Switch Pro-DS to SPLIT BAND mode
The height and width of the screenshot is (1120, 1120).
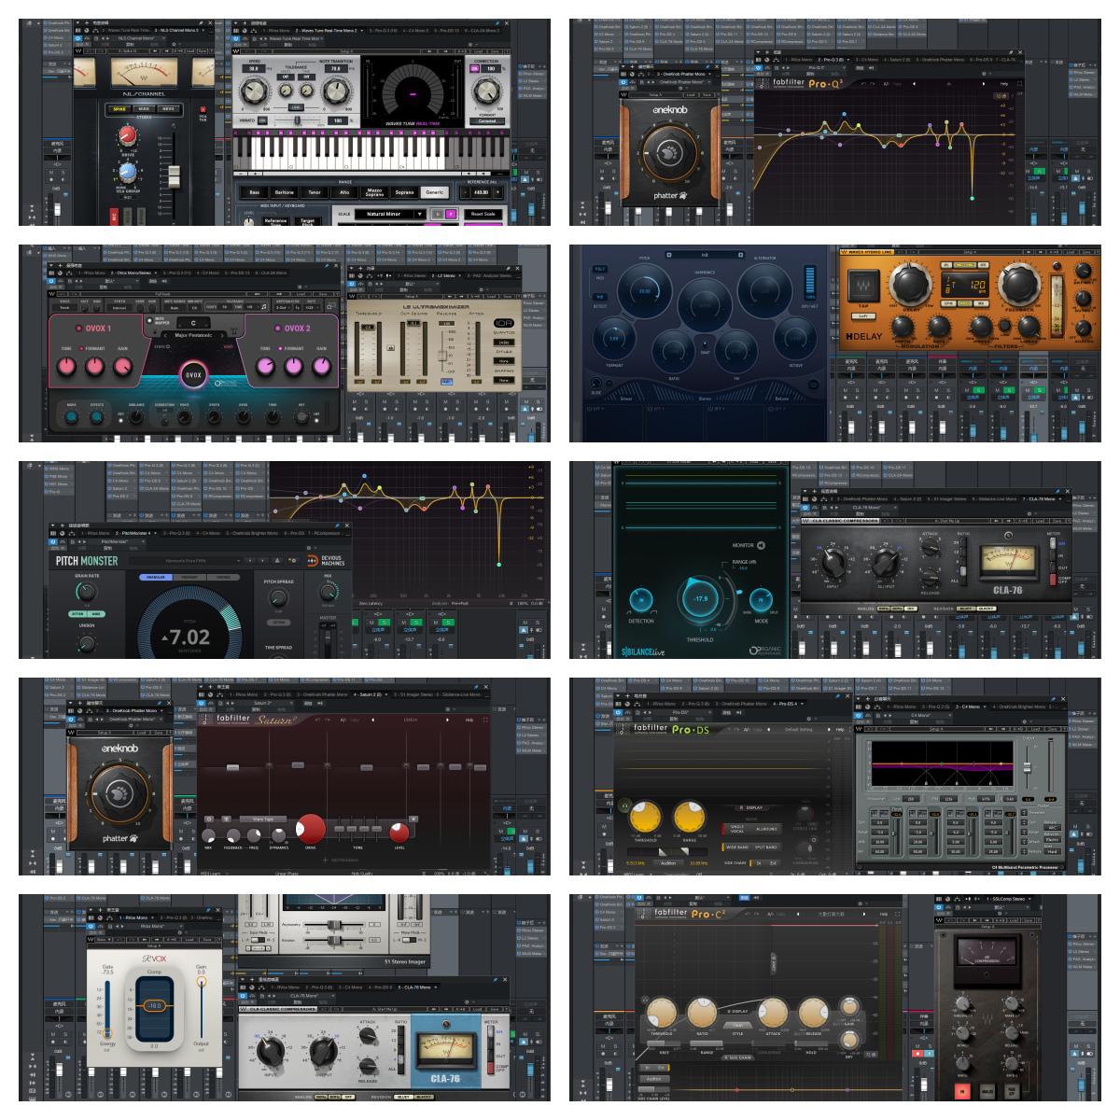click(x=766, y=847)
